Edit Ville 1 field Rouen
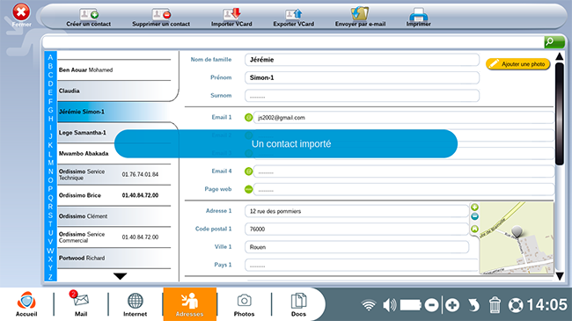 (x=356, y=247)
